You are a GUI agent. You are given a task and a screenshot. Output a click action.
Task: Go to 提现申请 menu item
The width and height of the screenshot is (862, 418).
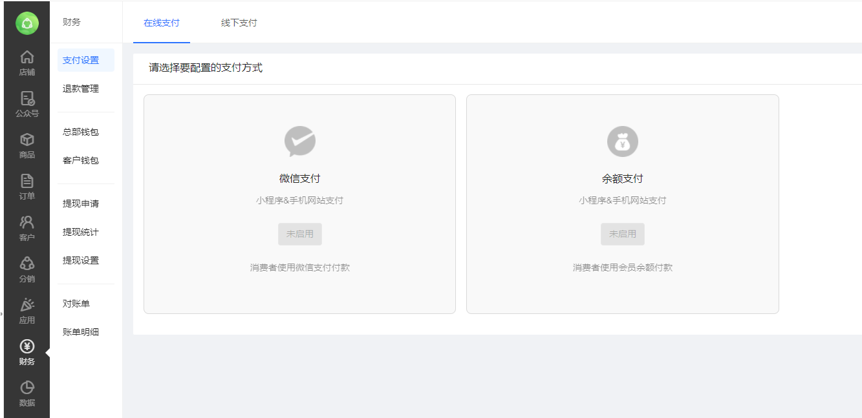(x=81, y=204)
